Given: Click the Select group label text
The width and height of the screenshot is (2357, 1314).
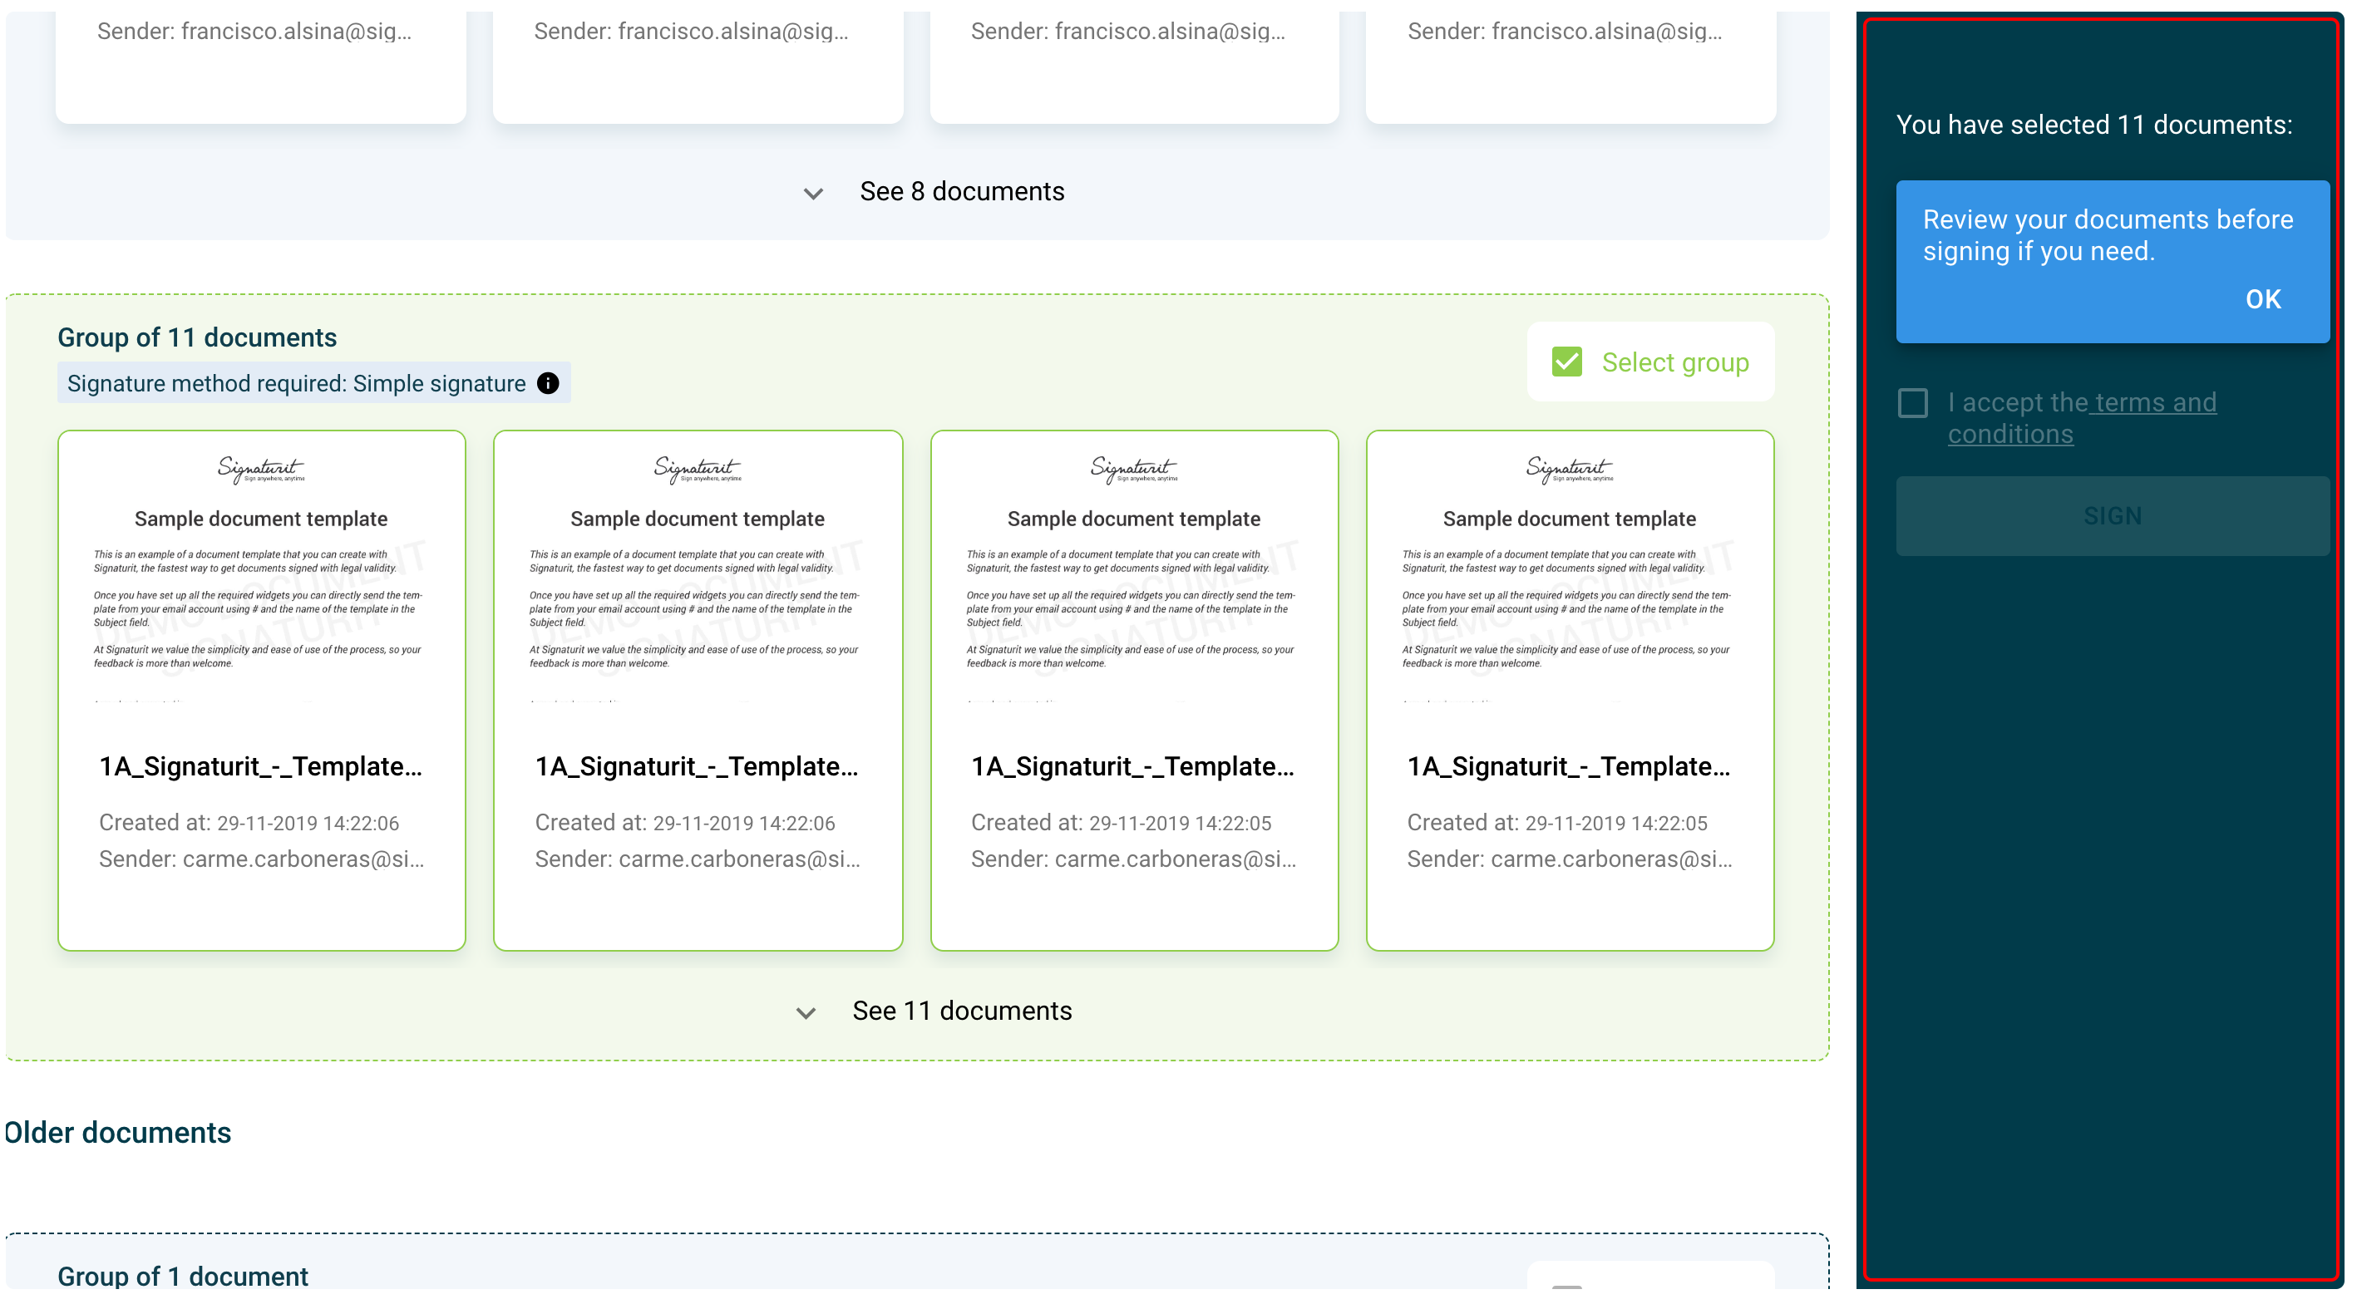Looking at the screenshot, I should [x=1674, y=362].
